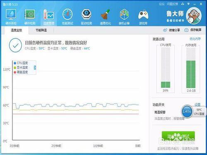Start the green 温度压力测试 button

[178, 136]
